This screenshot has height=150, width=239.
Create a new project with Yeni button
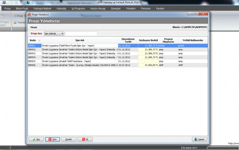point(52,139)
